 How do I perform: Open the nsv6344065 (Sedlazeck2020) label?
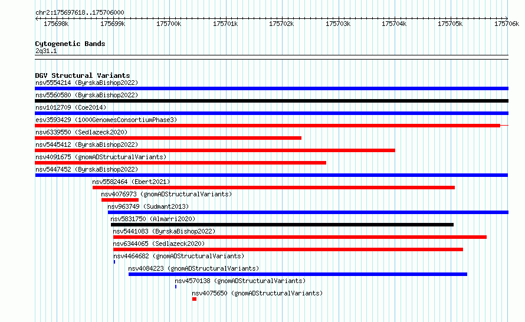point(159,244)
